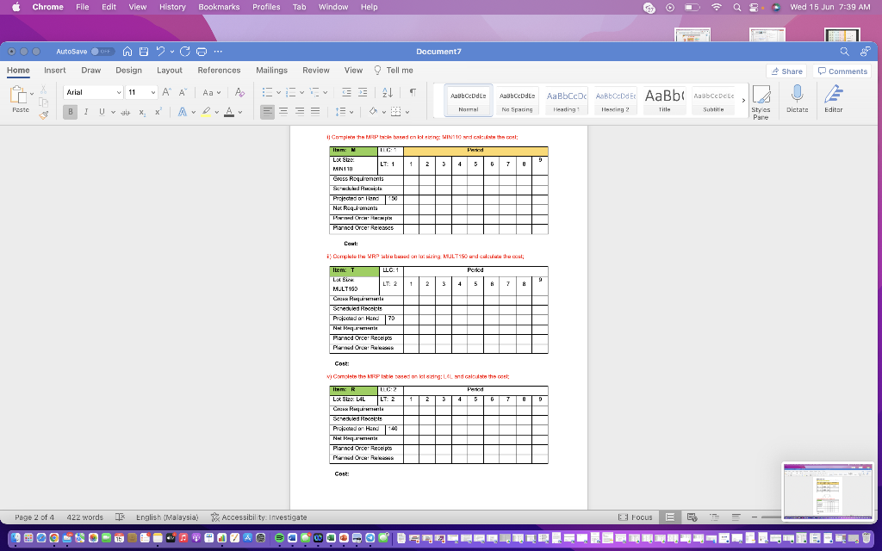This screenshot has height=551, width=882.
Task: Expand the Highlight color options
Action: coord(217,112)
